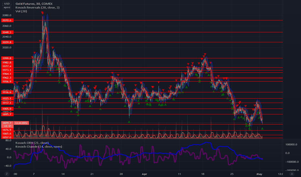Click the 80.0 oscillator axis value

(x=8, y=140)
